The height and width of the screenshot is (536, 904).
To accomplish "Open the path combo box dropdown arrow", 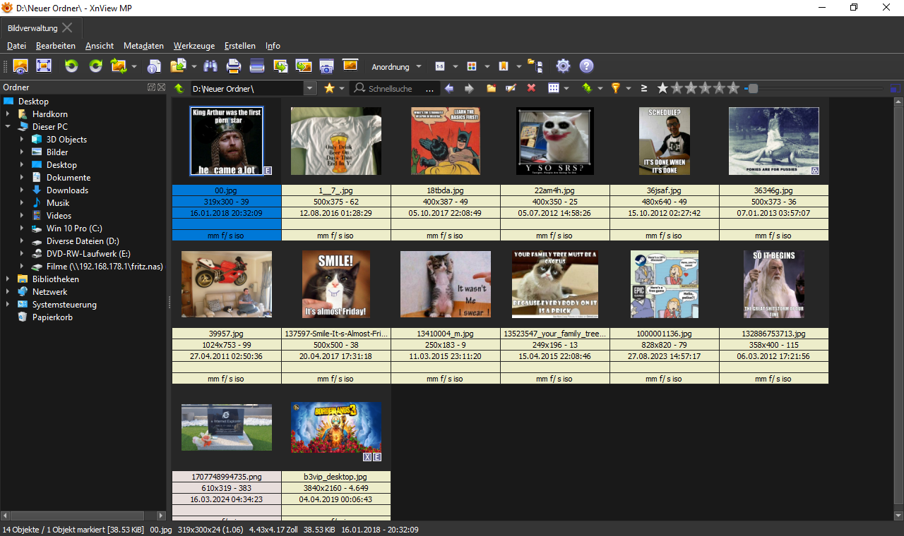I will pyautogui.click(x=311, y=88).
